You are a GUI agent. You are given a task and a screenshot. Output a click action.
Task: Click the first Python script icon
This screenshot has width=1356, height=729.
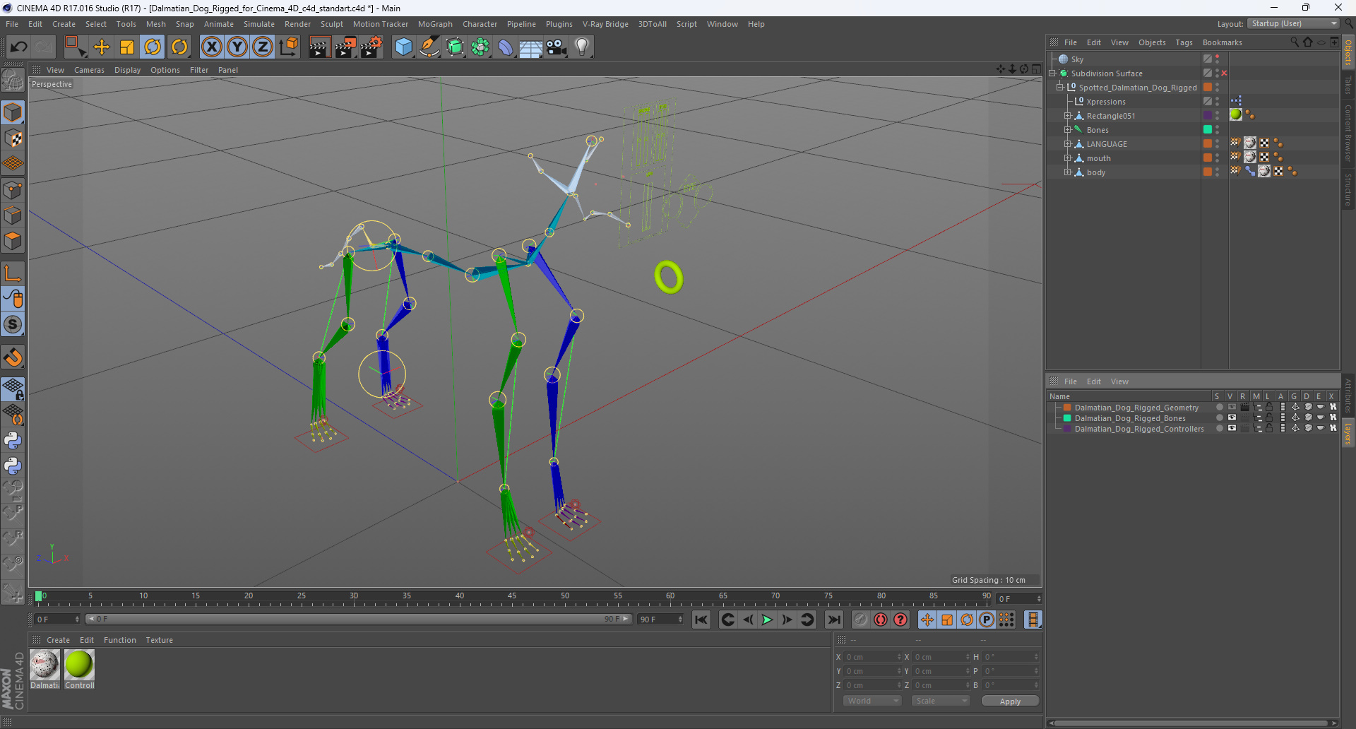pos(13,441)
